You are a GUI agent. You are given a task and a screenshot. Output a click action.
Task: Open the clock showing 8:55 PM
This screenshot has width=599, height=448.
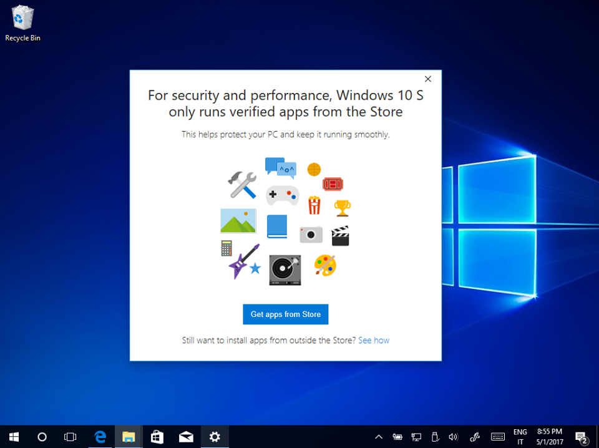[550, 437]
